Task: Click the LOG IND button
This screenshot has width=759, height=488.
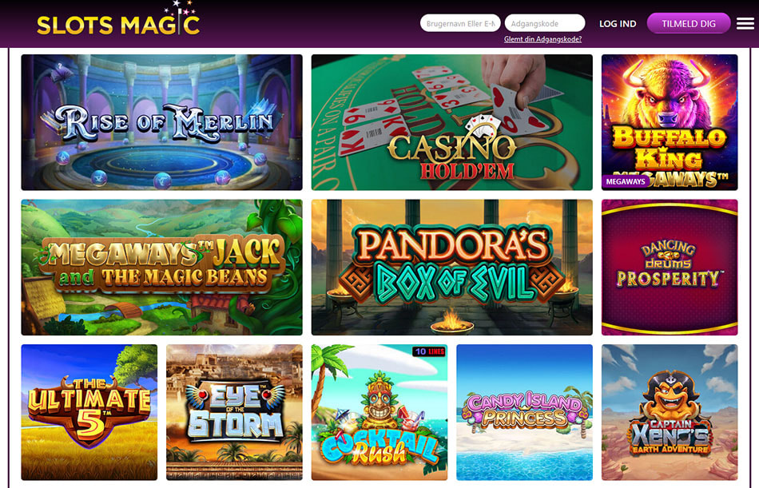Action: tap(618, 24)
